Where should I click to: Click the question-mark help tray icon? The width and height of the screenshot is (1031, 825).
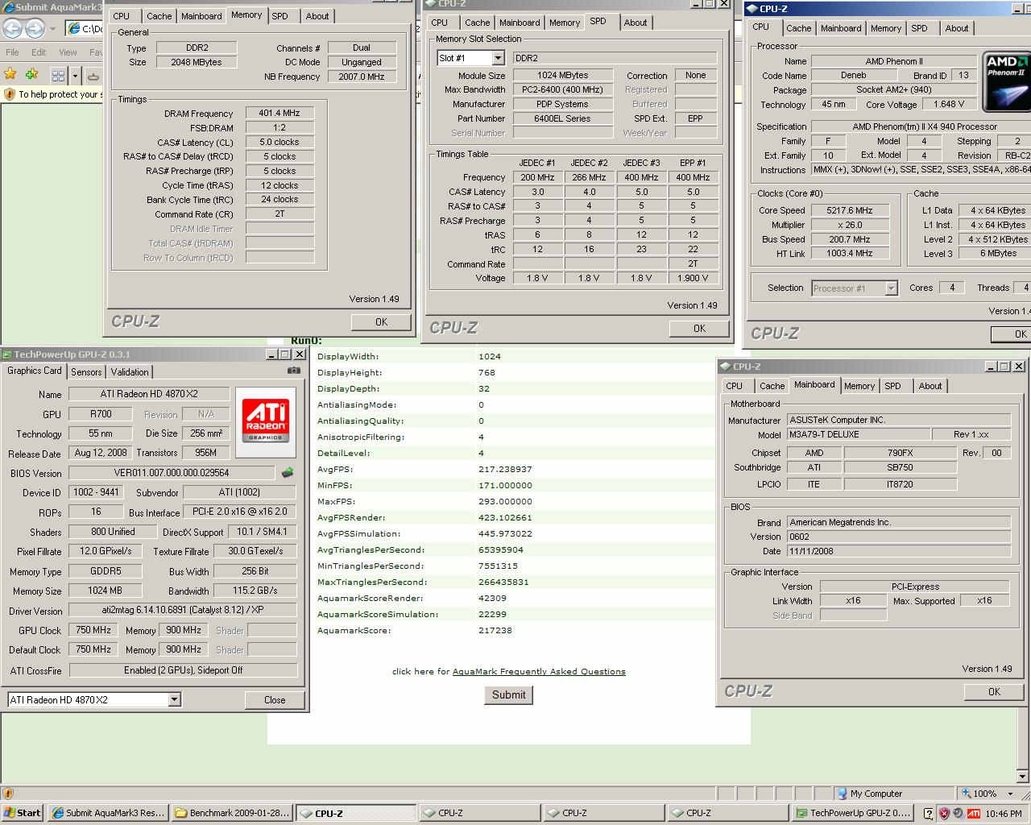tap(929, 813)
